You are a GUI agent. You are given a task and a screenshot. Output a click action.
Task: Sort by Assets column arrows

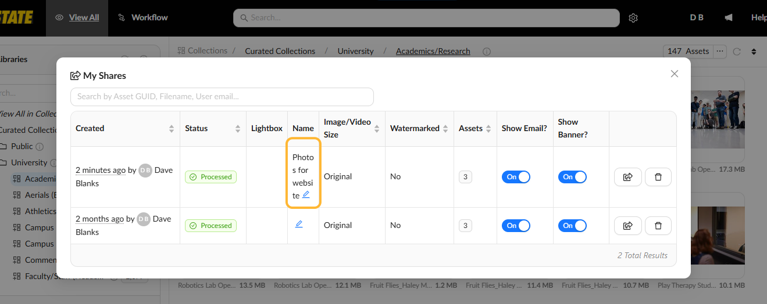(487, 129)
